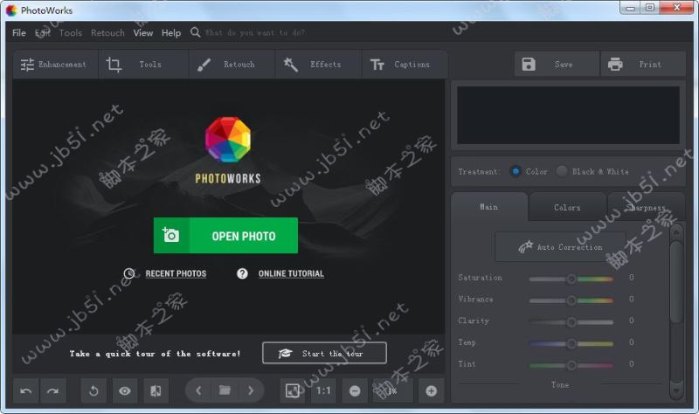Click the floppy disk Save icon
Image resolution: width=699 pixels, height=414 pixels.
click(529, 64)
